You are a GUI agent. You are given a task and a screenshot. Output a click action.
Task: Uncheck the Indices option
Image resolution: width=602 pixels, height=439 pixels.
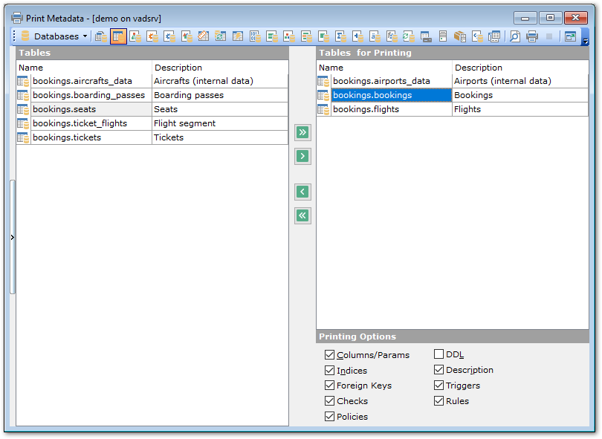pos(329,370)
